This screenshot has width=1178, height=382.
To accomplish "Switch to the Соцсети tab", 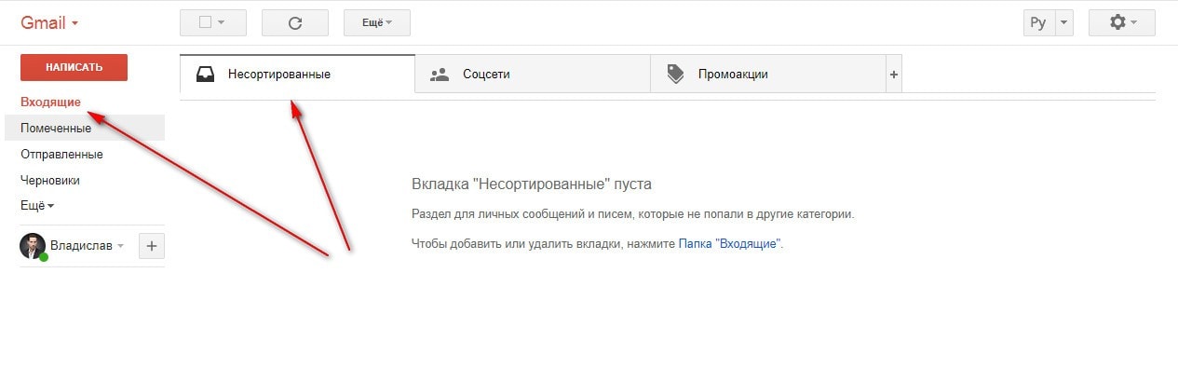I will [x=486, y=75].
